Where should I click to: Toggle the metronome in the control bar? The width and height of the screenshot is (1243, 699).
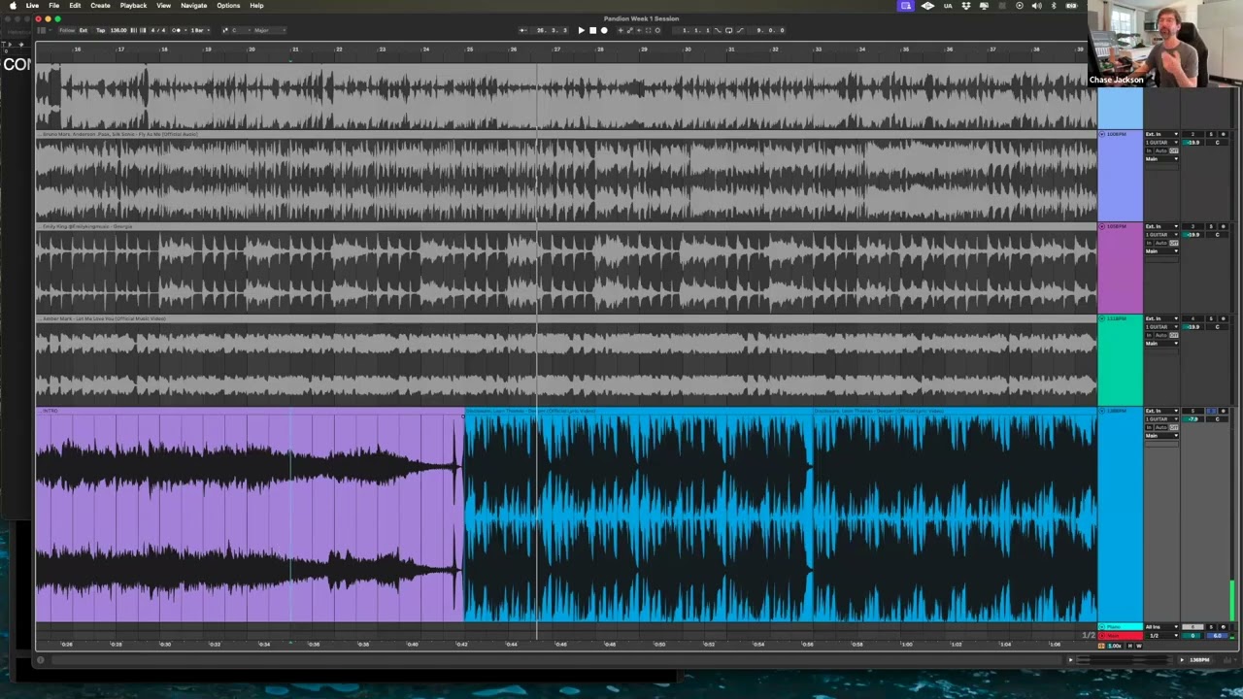click(176, 30)
